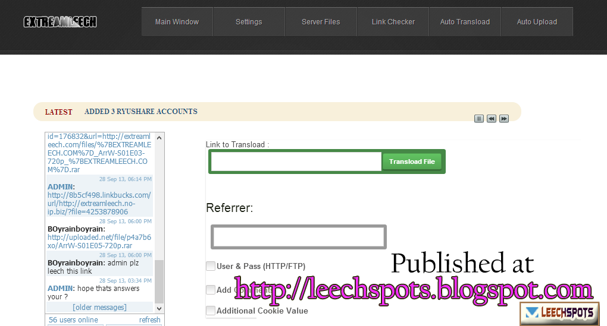Click the ExtreamLeech logo
Screen dimensions: 607x326
60,22
